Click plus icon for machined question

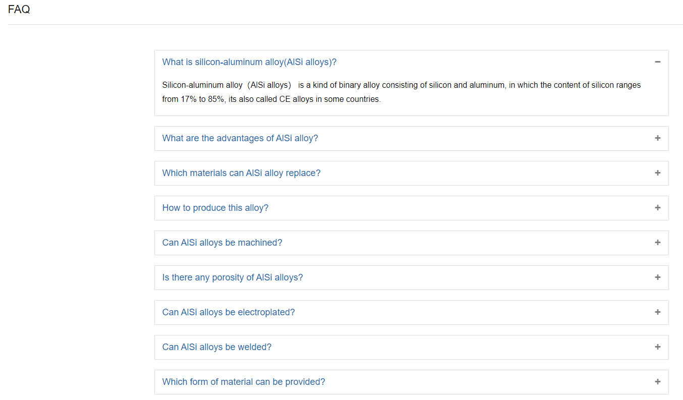point(657,243)
